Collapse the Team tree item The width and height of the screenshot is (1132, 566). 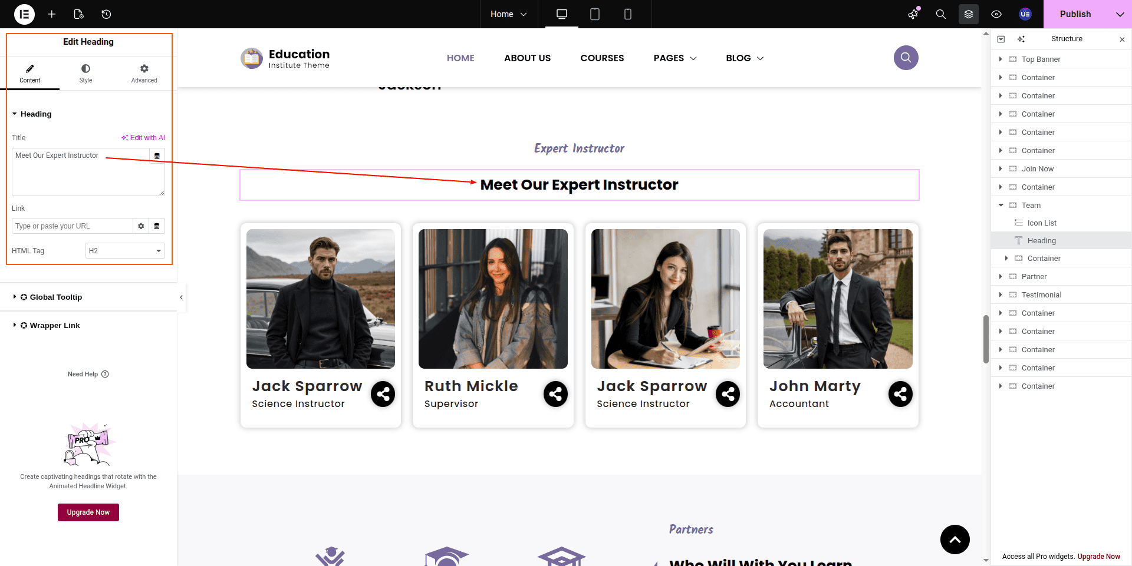tap(1001, 205)
